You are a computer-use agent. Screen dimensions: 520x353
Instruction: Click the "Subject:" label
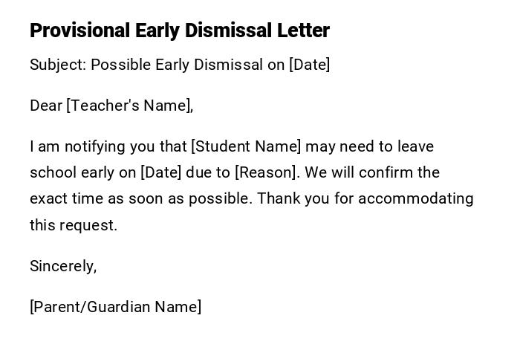click(58, 65)
